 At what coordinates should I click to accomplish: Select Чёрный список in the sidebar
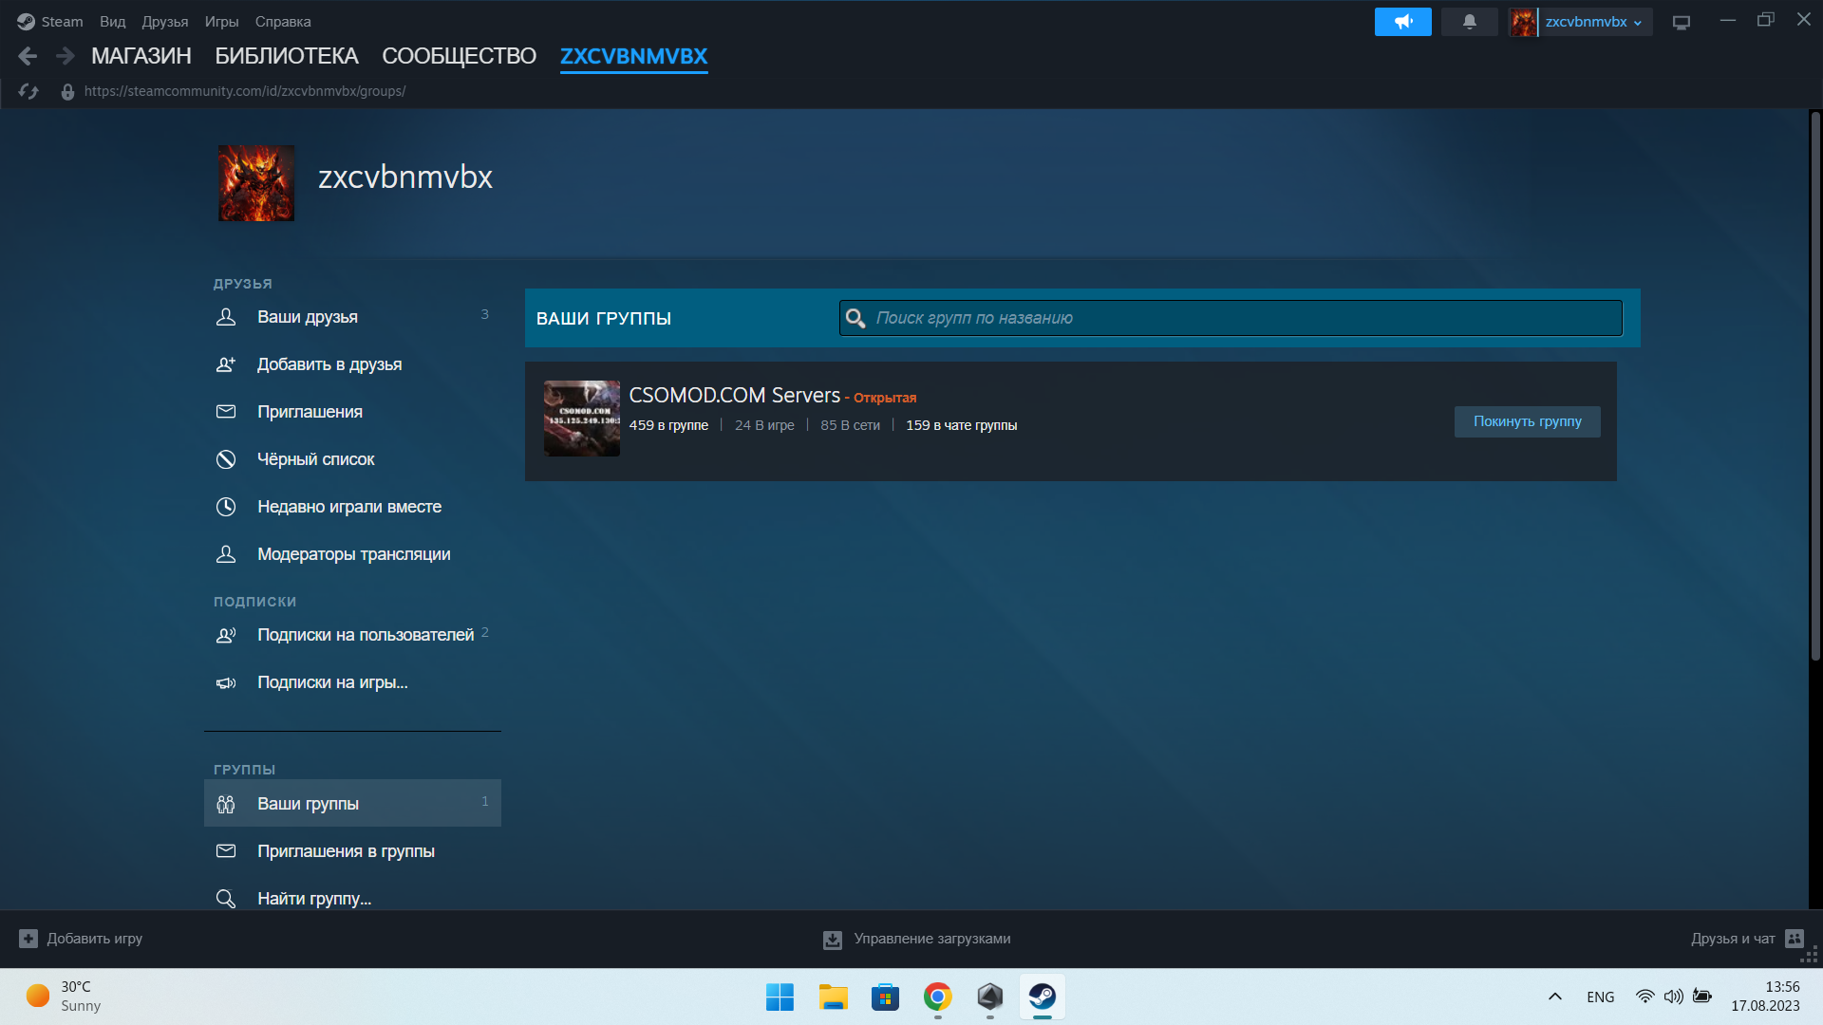(315, 459)
